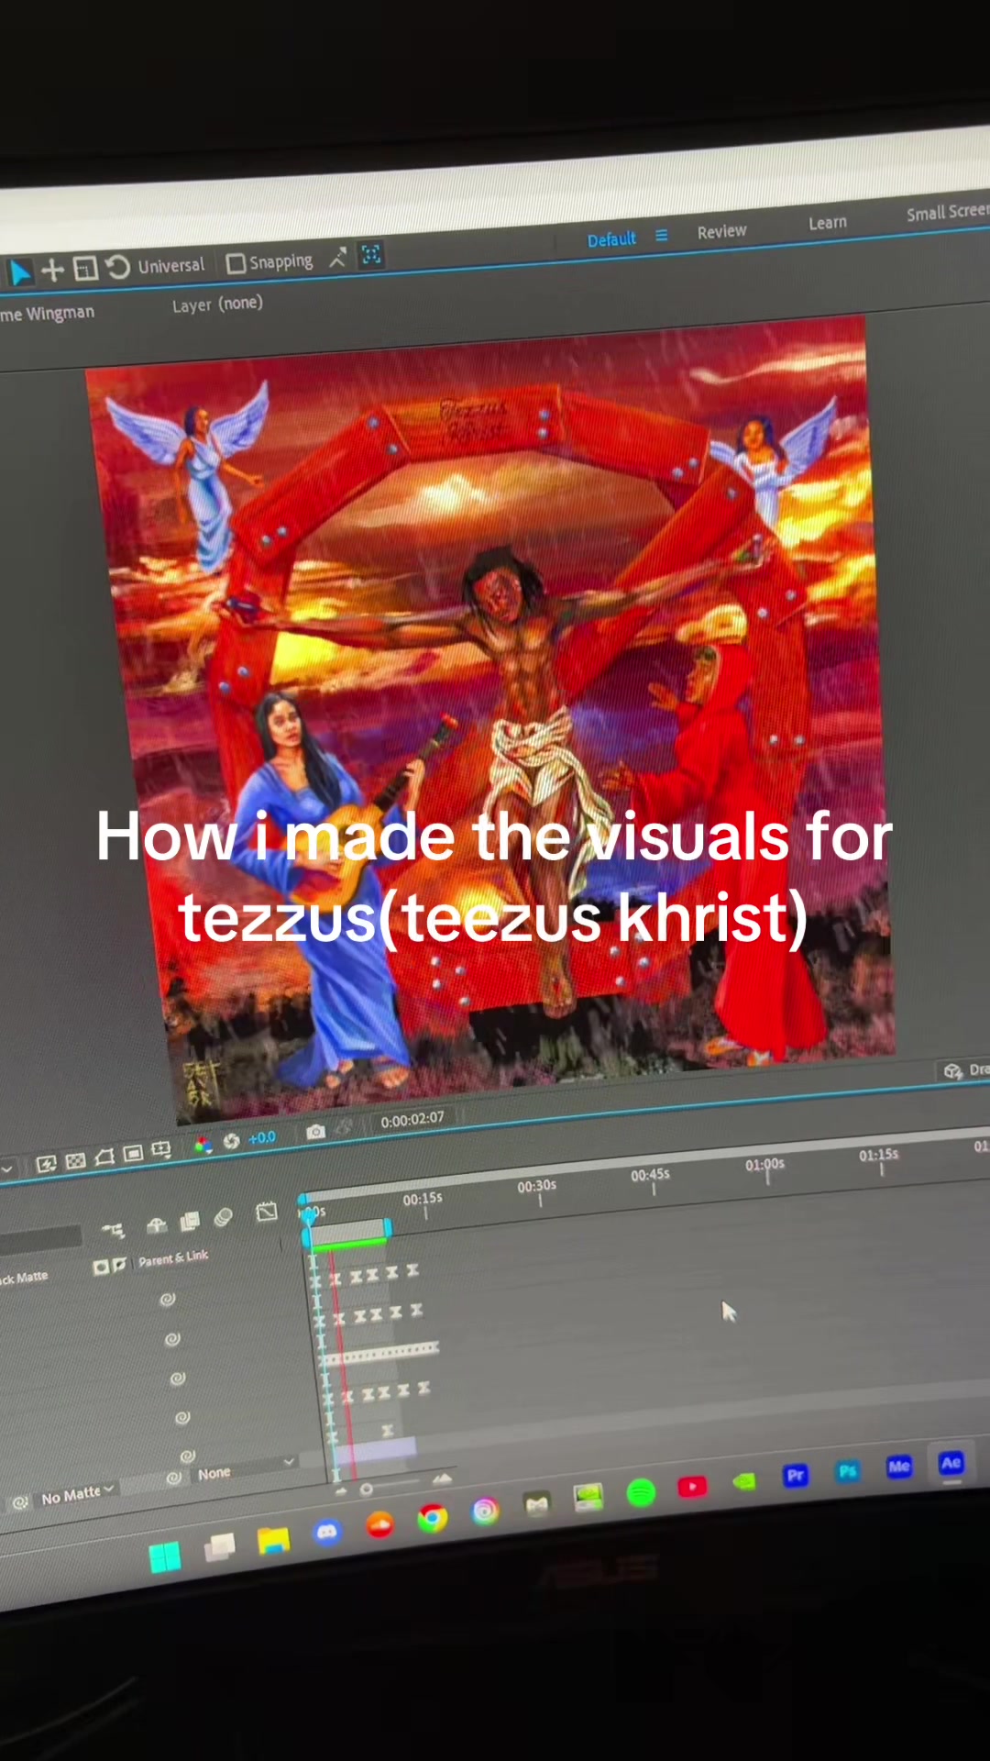Click the timeline layer search field
This screenshot has height=1761, width=990.
click(41, 1239)
